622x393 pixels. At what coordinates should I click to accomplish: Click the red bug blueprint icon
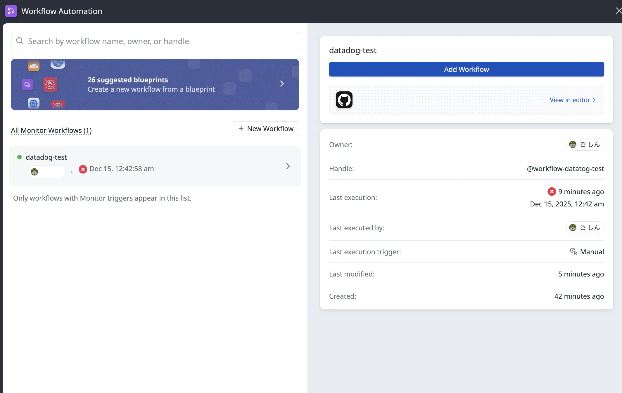coord(50,85)
